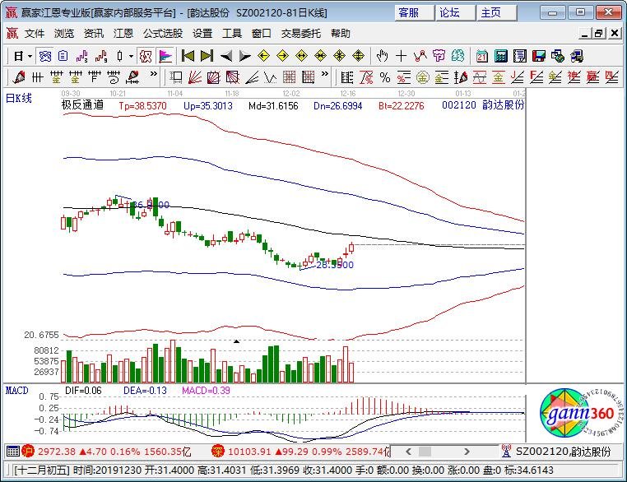Viewport: 627px width, 482px height.
Task: Click SZ002120,韵达股份 status text
Action: [564, 452]
